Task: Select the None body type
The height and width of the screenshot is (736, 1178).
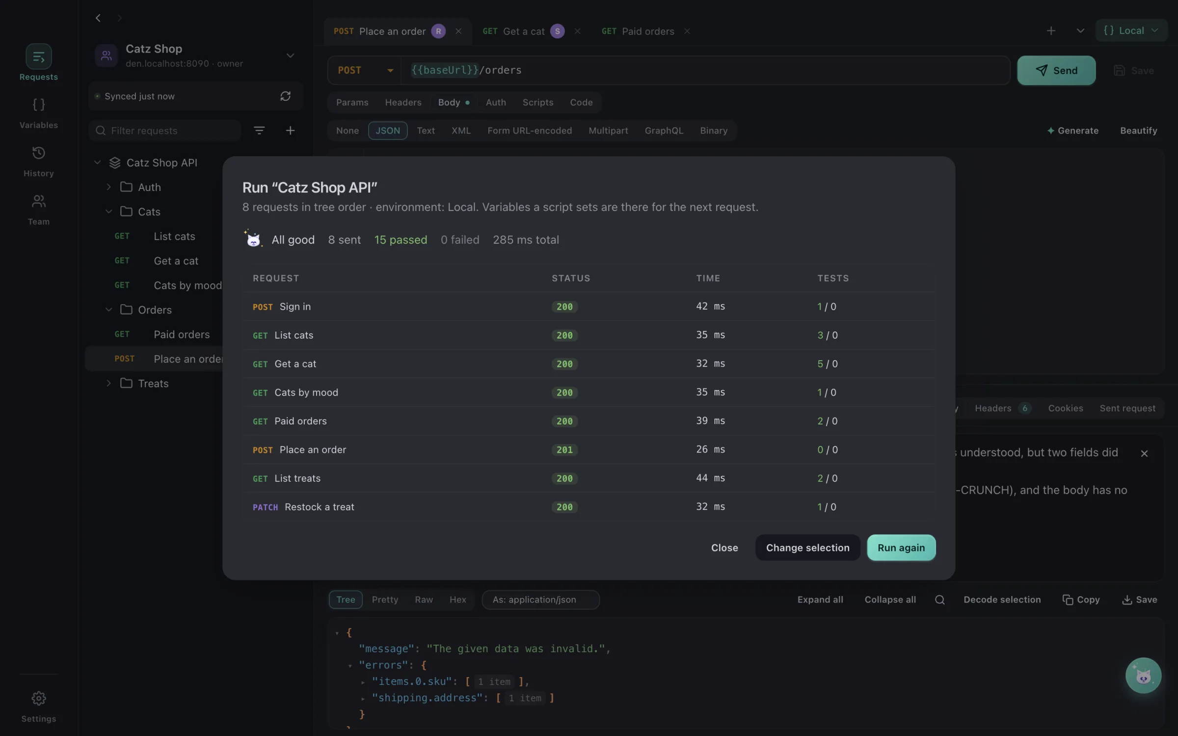Action: [348, 131]
